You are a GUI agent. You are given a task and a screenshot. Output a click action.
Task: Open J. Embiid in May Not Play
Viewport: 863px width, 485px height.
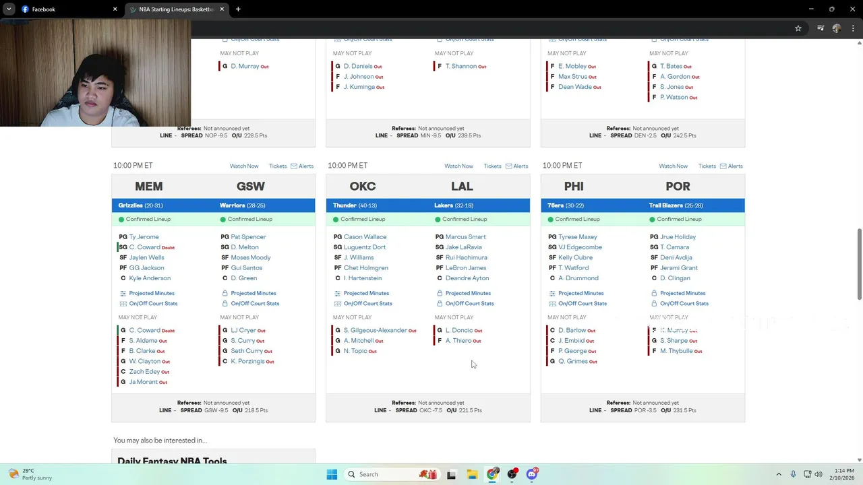[x=572, y=341]
